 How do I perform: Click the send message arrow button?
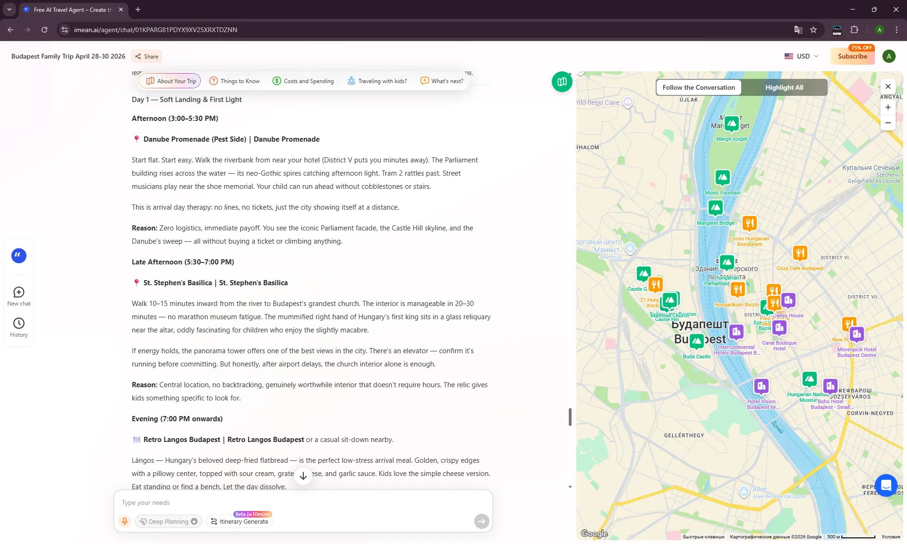[x=481, y=521]
